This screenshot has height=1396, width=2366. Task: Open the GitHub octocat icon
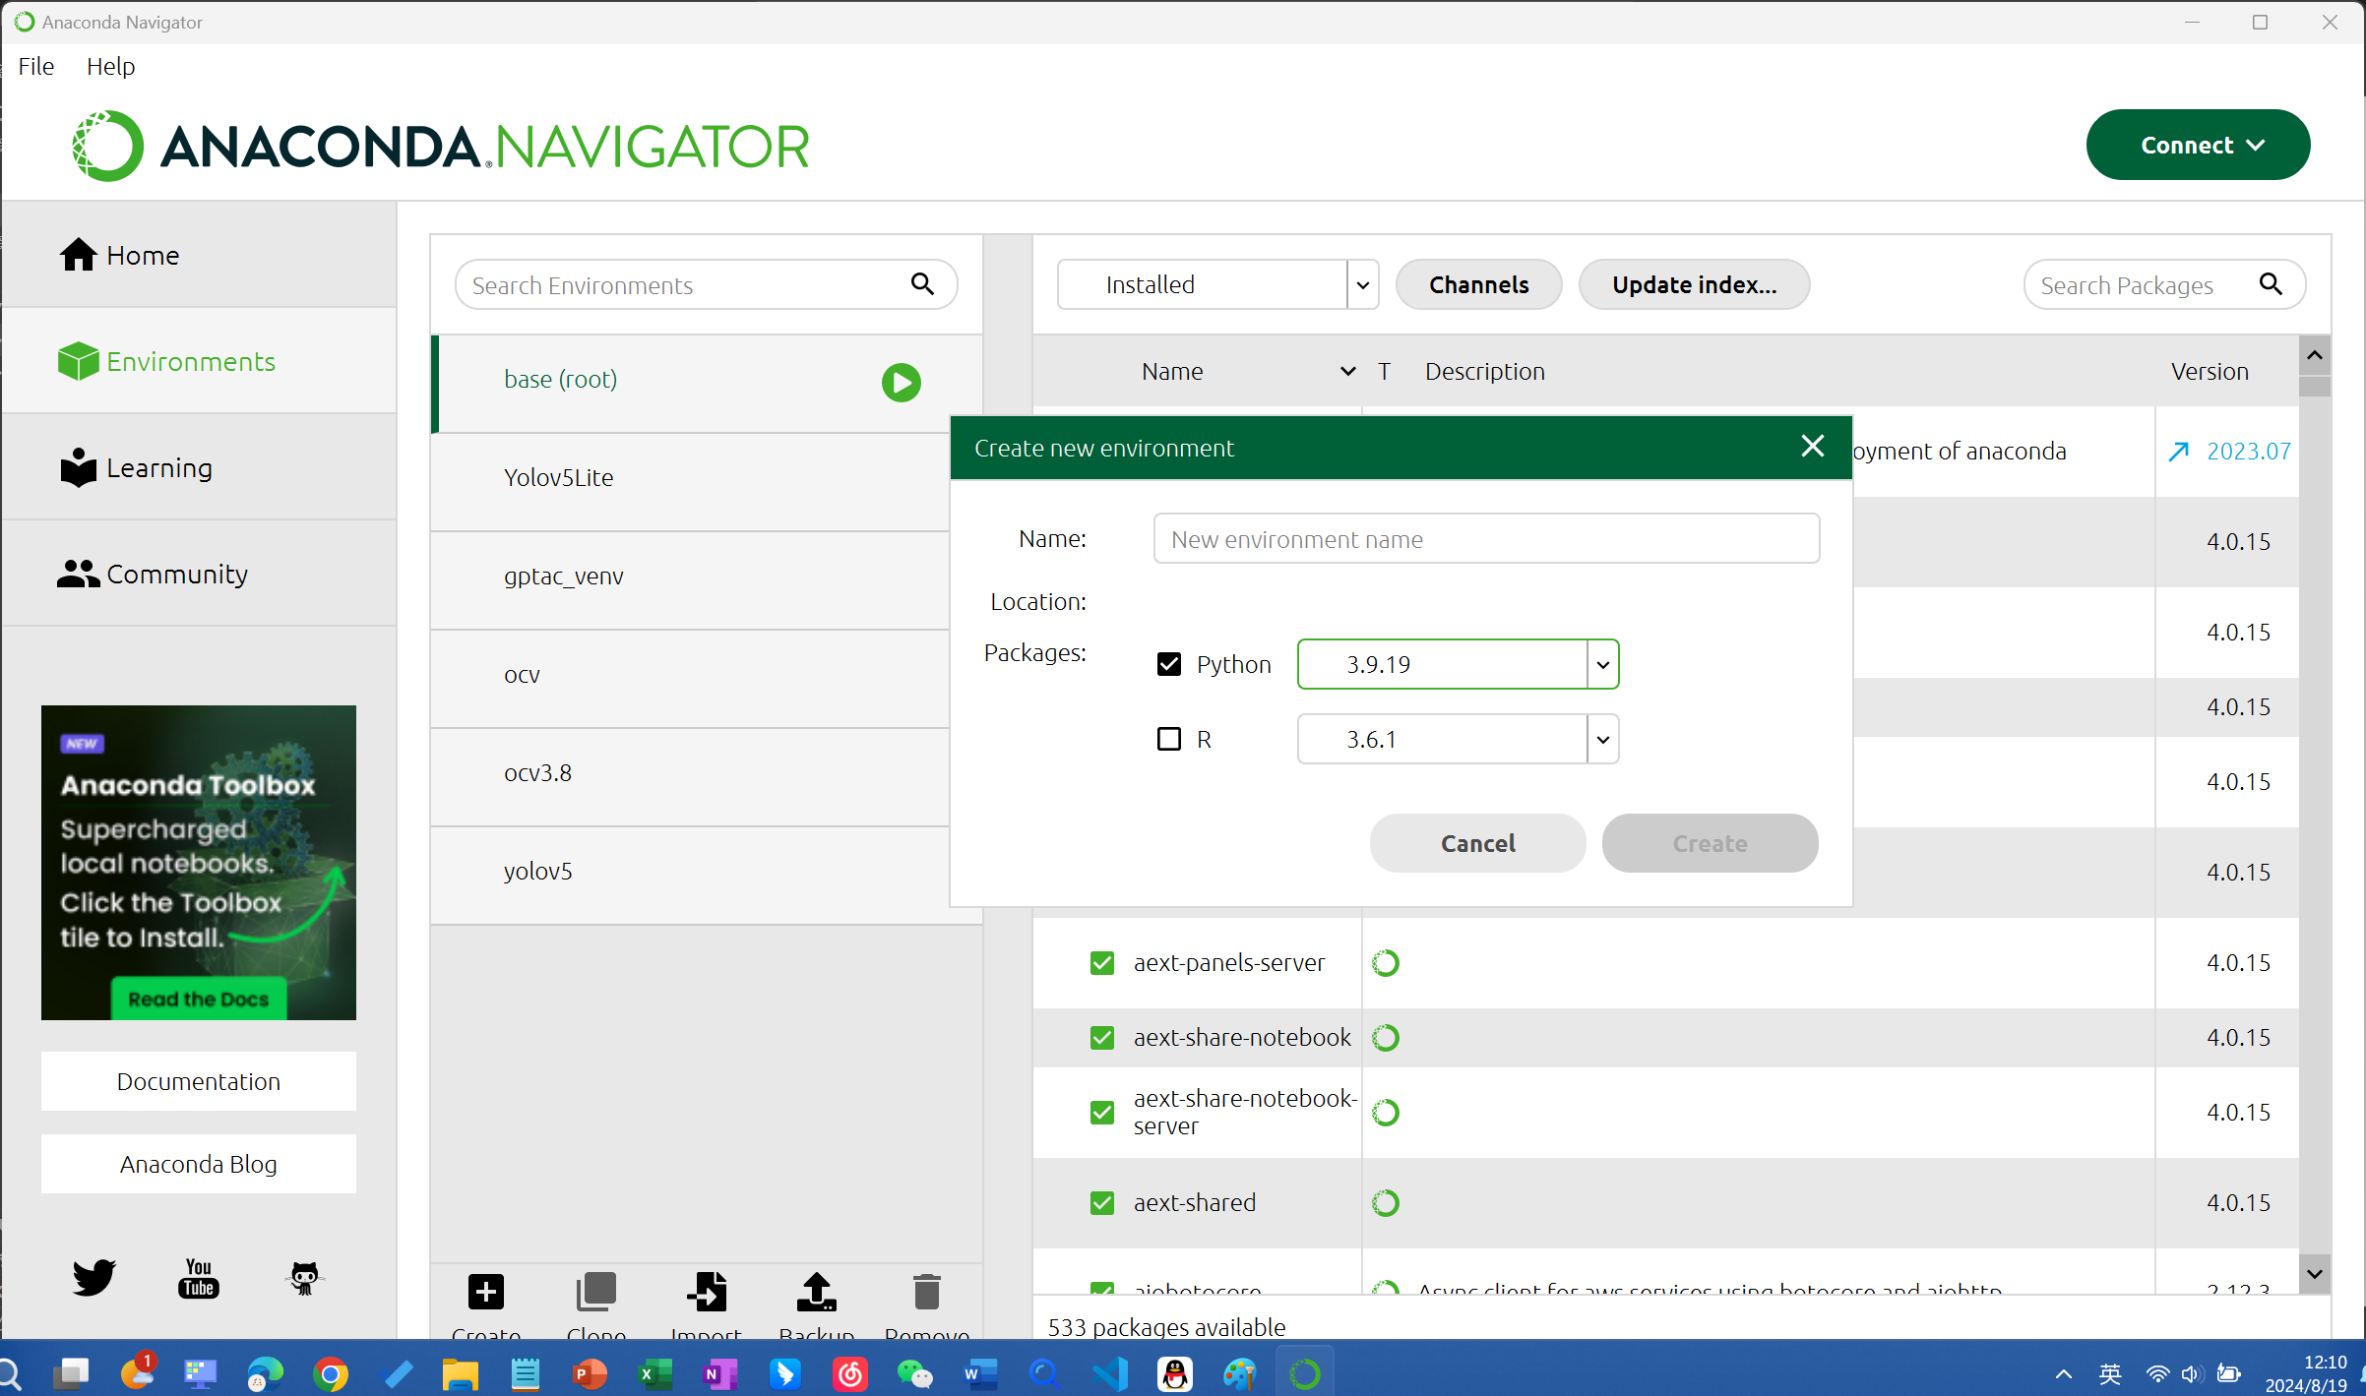coord(304,1277)
